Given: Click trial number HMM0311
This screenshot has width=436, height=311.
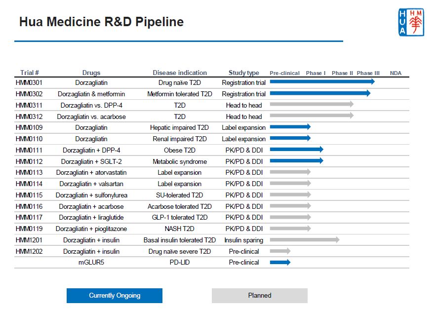Looking at the screenshot, I should point(29,105).
